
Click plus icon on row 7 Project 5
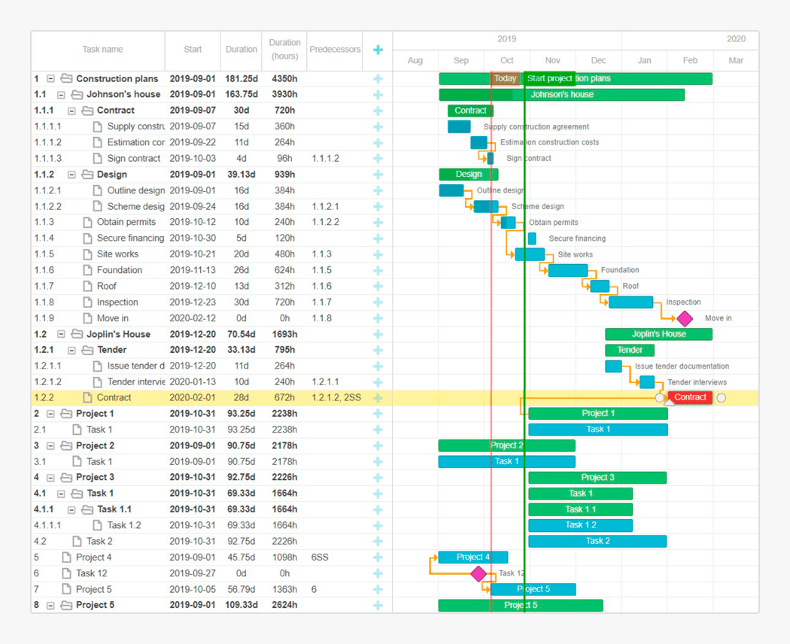378,590
